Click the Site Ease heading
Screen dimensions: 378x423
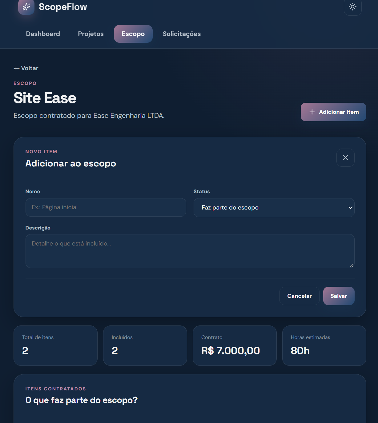pos(45,98)
